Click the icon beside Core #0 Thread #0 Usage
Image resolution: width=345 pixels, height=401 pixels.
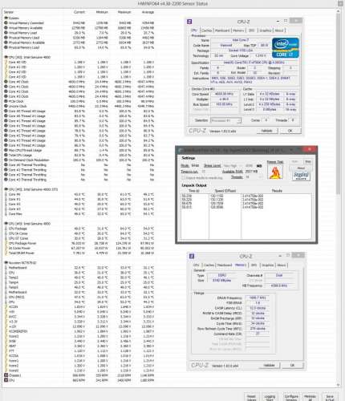(6, 111)
